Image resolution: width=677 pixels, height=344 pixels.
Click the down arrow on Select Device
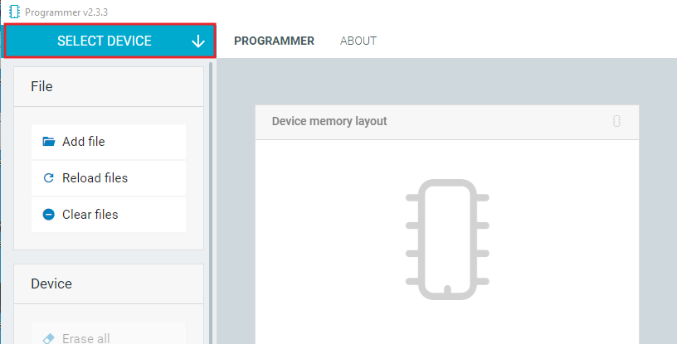(x=198, y=41)
